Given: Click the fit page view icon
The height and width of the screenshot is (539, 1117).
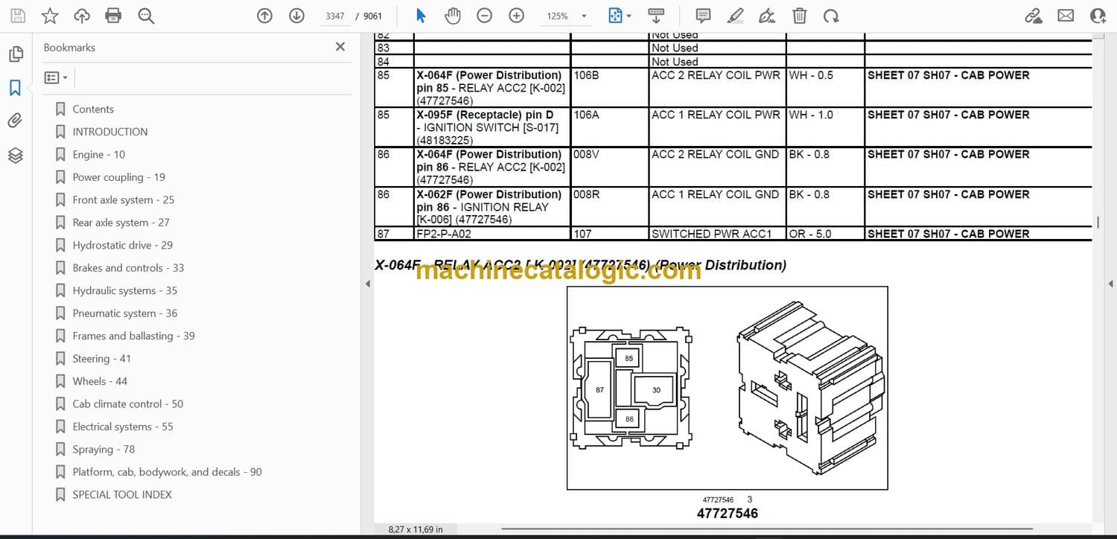Looking at the screenshot, I should click(614, 16).
